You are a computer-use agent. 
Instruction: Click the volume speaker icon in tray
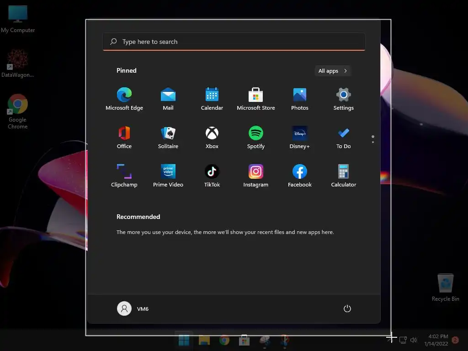pyautogui.click(x=413, y=340)
